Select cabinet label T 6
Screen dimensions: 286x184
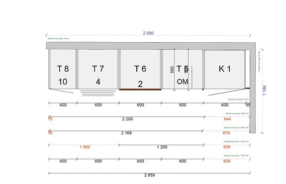coord(140,69)
